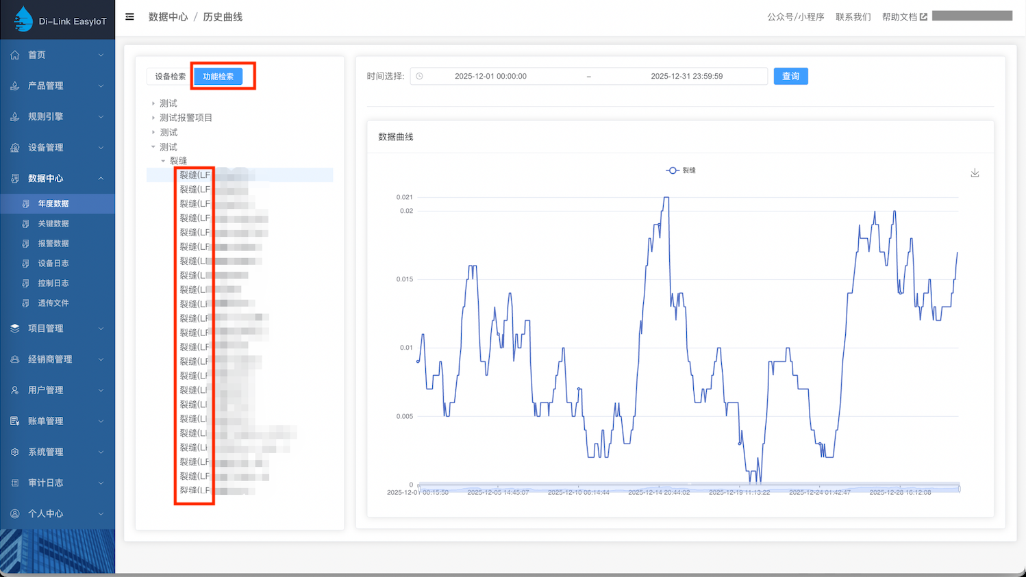Expand the 产品管理 sidebar menu
Image resolution: width=1026 pixels, height=577 pixels.
(x=58, y=86)
